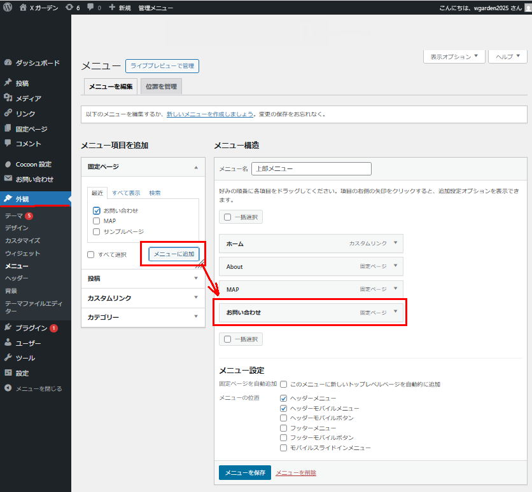The image size is (532, 492).
Task: Open Media library via its sidebar icon
Action: (x=8, y=99)
